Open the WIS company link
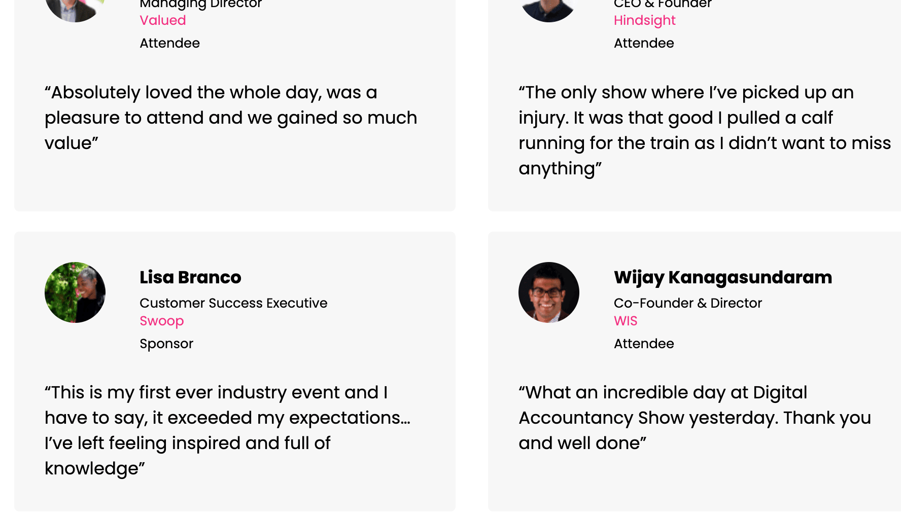The height and width of the screenshot is (519, 901). [x=626, y=321]
